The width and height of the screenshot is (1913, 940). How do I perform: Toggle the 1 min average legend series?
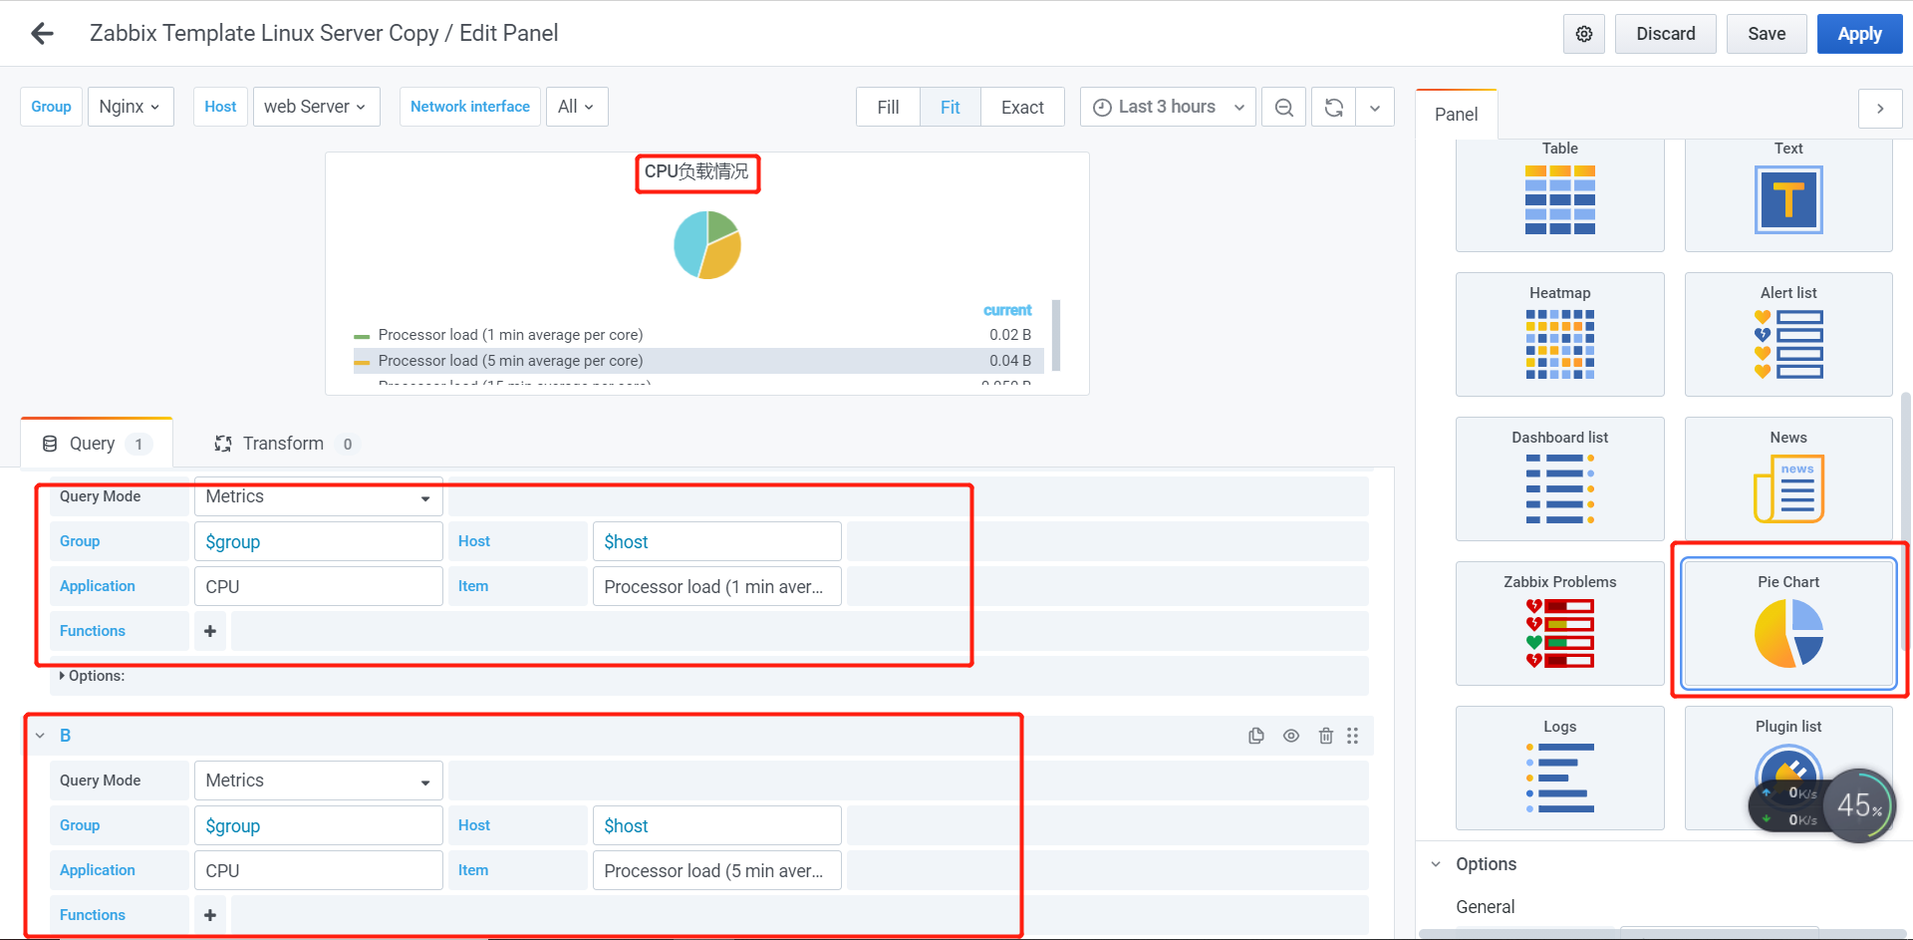[510, 335]
